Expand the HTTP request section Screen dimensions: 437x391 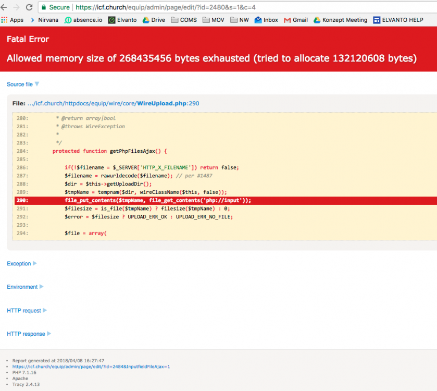coord(24,310)
